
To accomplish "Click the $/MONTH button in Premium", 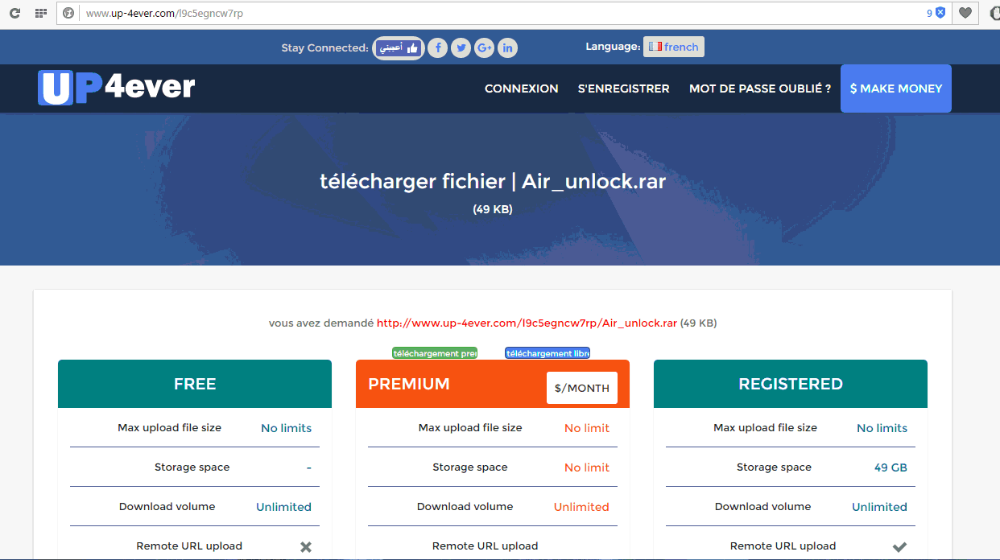I will 582,388.
